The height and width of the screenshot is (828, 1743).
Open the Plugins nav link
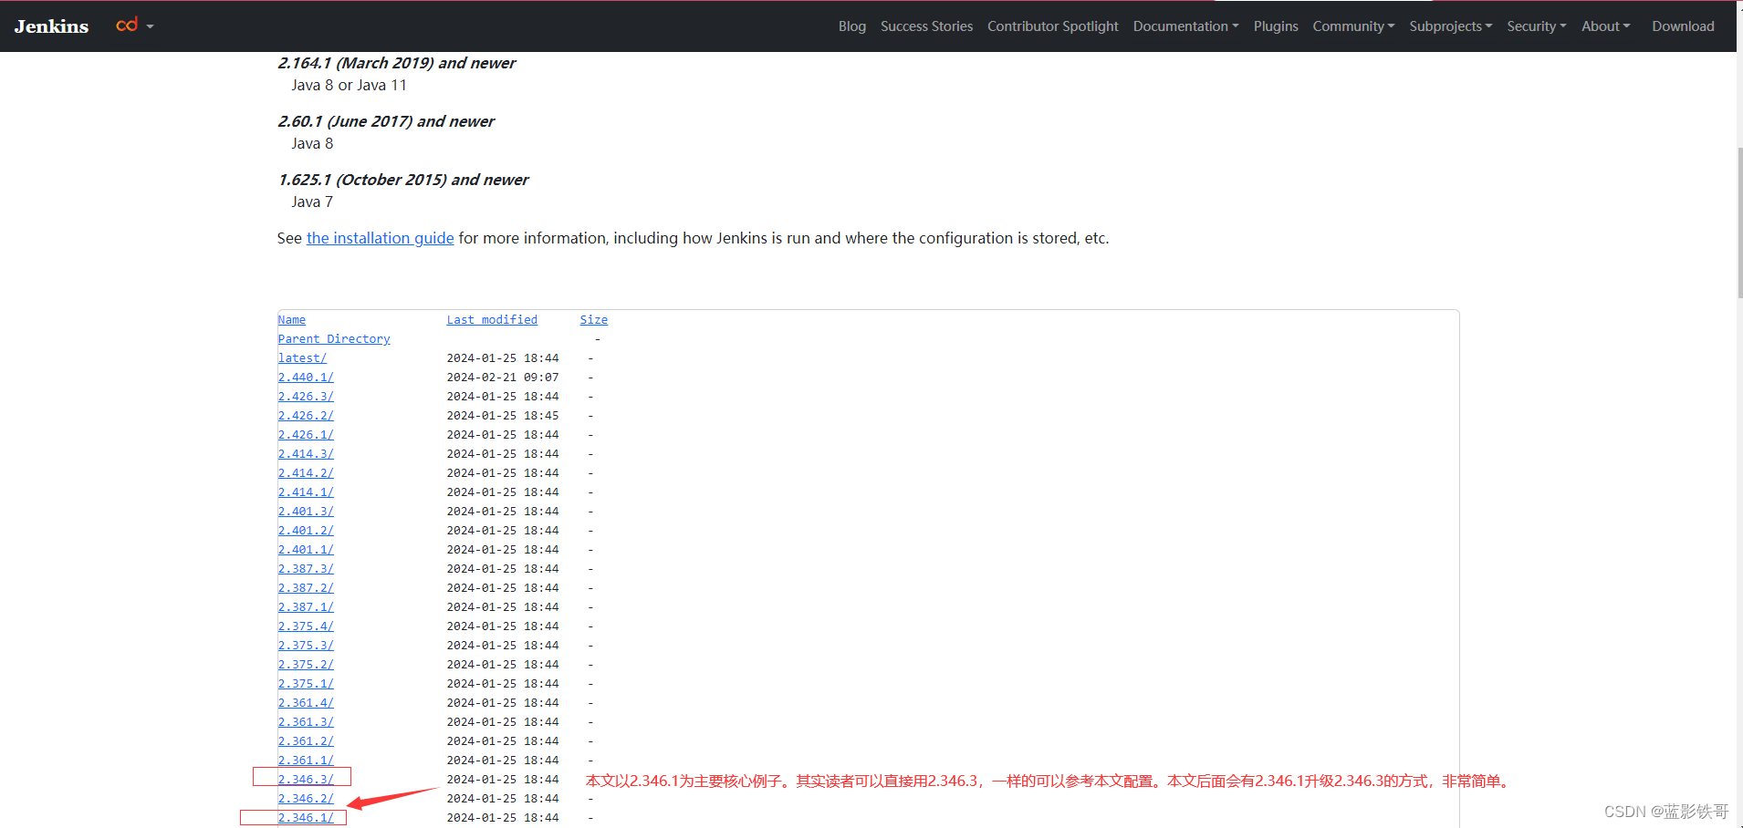click(x=1275, y=26)
